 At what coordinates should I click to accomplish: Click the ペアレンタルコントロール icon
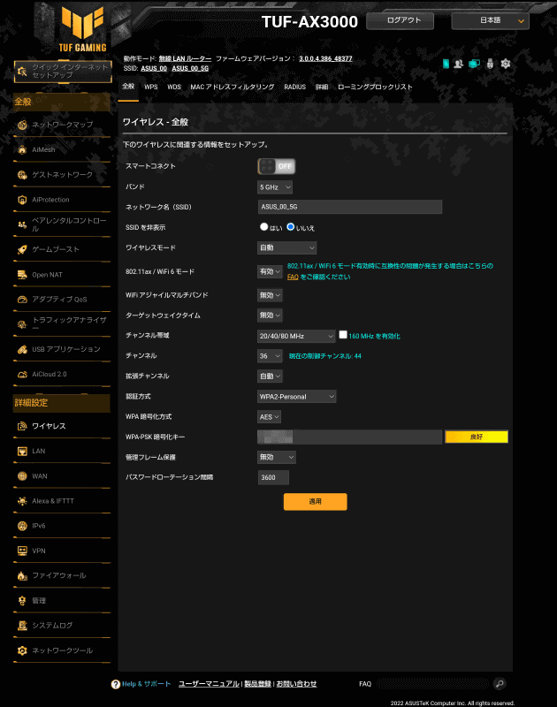pyautogui.click(x=22, y=224)
